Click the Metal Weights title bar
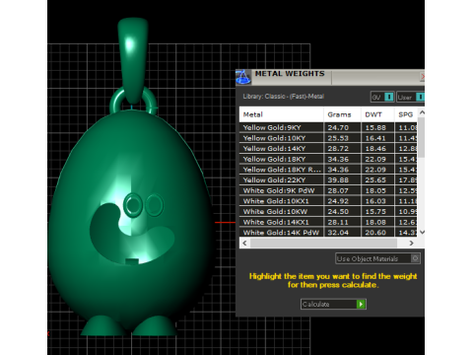473x355 pixels. (330, 77)
